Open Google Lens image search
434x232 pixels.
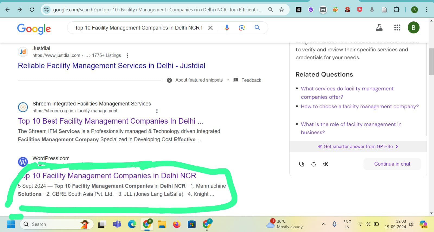(242, 28)
